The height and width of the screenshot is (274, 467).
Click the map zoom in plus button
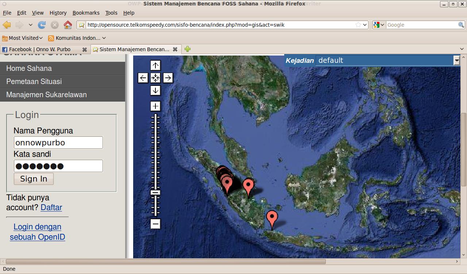pyautogui.click(x=155, y=106)
